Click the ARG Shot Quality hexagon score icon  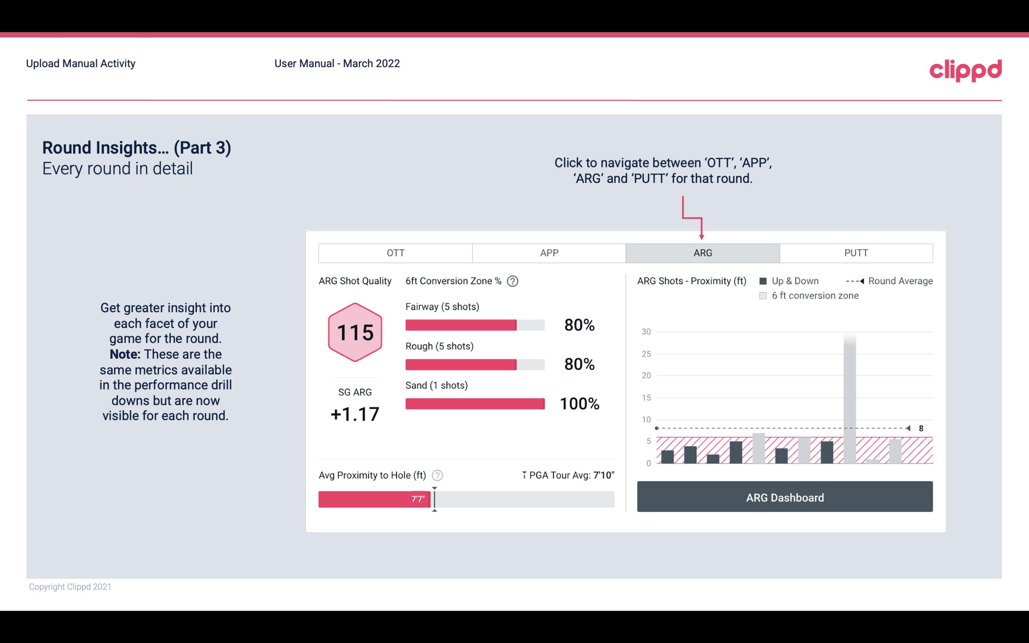point(354,333)
